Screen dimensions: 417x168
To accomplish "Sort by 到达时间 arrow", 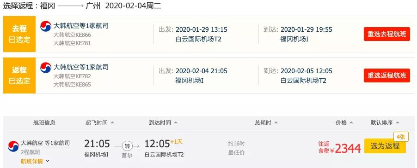I will tap(175, 123).
